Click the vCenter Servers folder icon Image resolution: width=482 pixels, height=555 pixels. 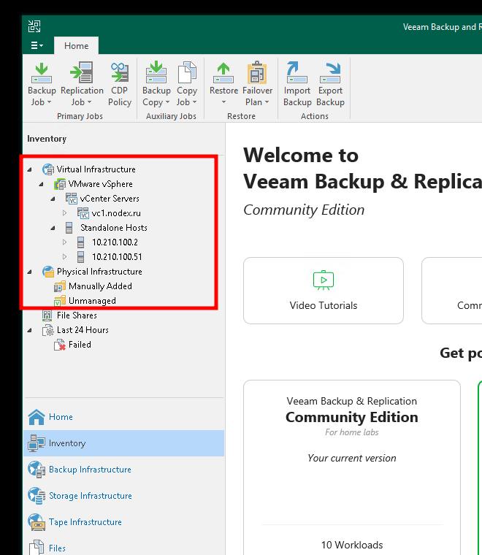(72, 199)
